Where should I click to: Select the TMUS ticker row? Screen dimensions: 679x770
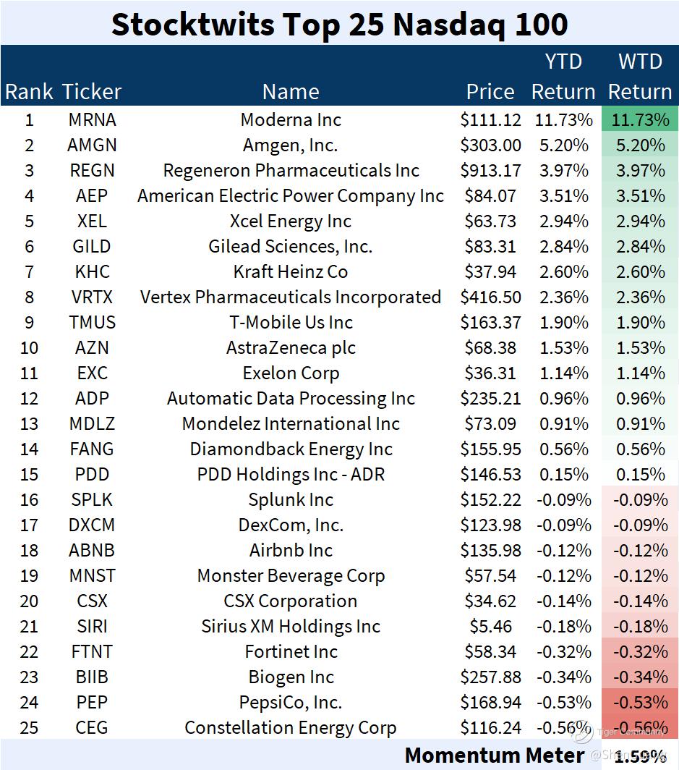pos(340,323)
